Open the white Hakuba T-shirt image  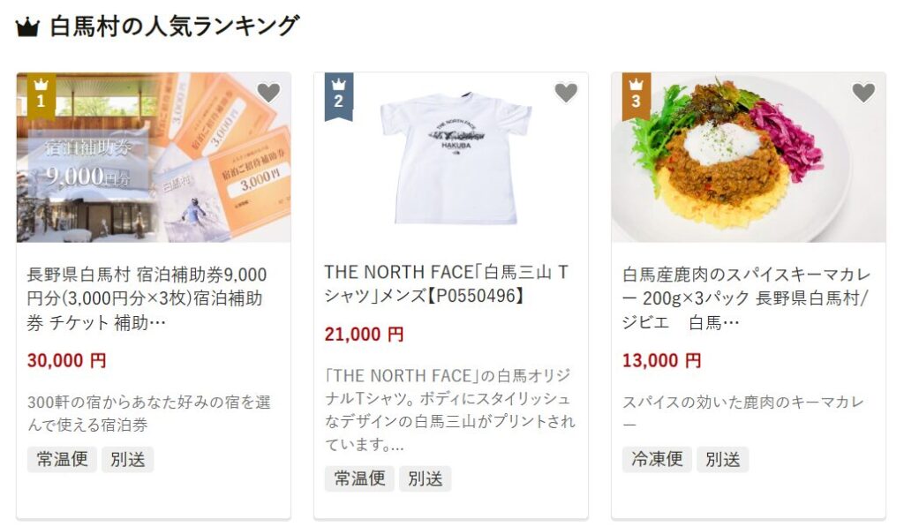tap(451, 157)
